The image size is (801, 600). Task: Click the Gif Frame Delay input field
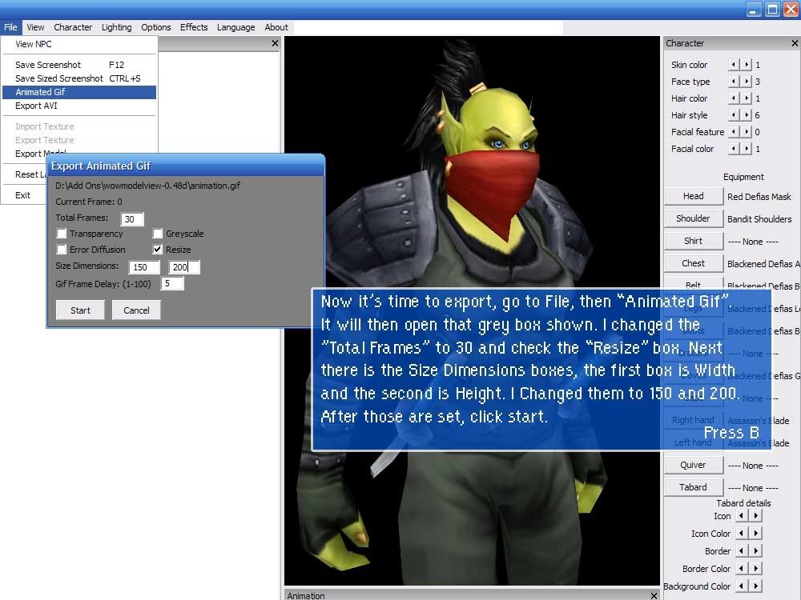(172, 284)
